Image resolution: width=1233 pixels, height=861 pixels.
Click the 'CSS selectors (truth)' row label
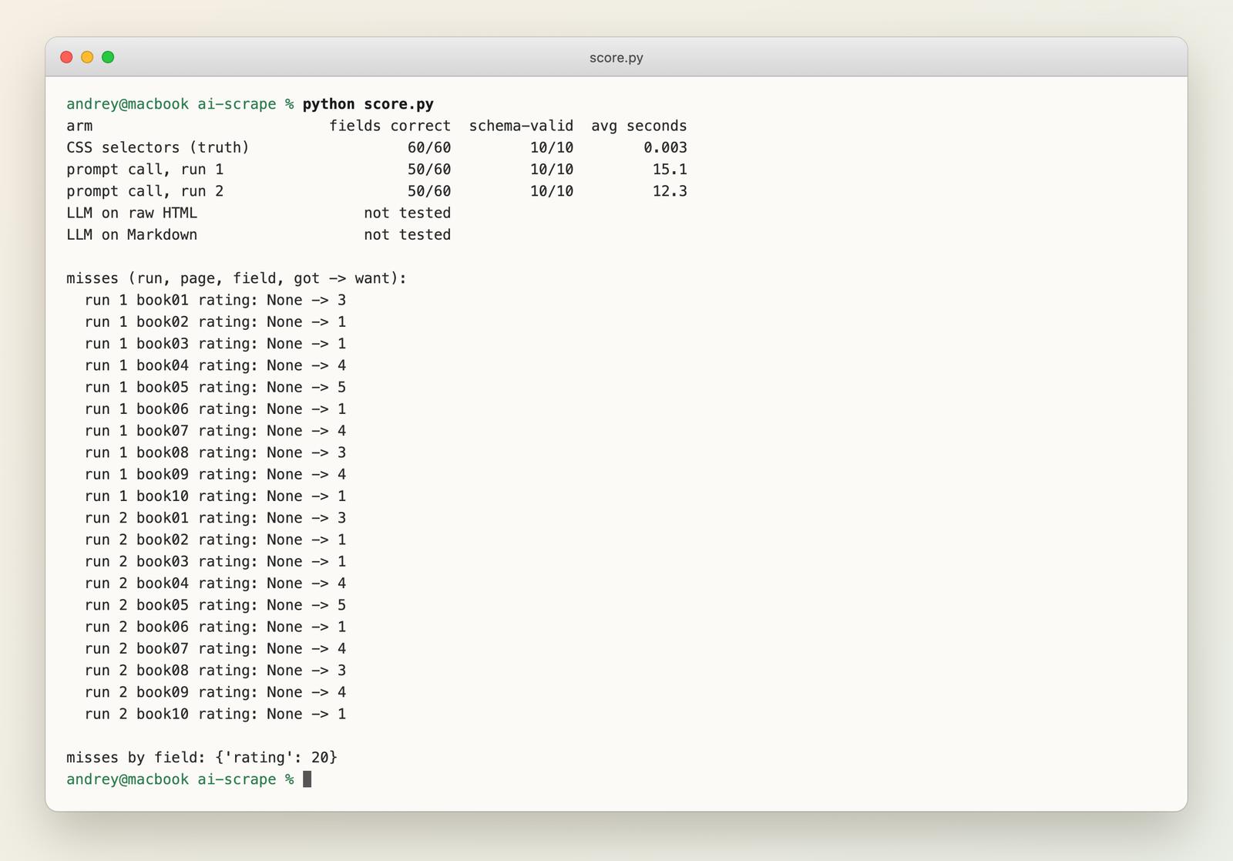click(158, 147)
